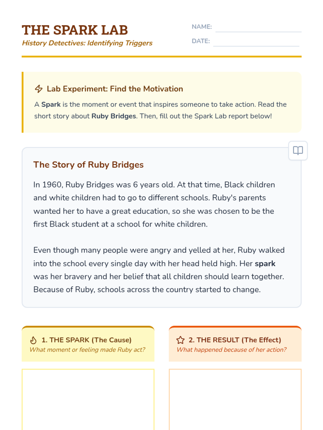Click the flame icon beside THE SPARK
This screenshot has width=323, height=430.
pos(33,340)
